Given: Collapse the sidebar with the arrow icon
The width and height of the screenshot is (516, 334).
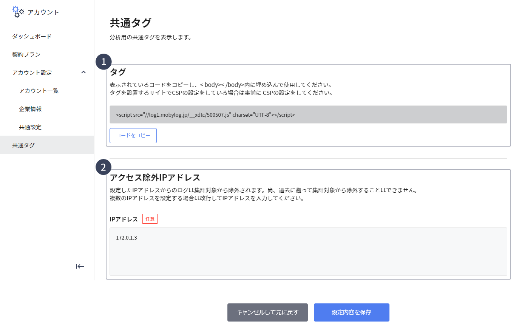Looking at the screenshot, I should pyautogui.click(x=80, y=266).
